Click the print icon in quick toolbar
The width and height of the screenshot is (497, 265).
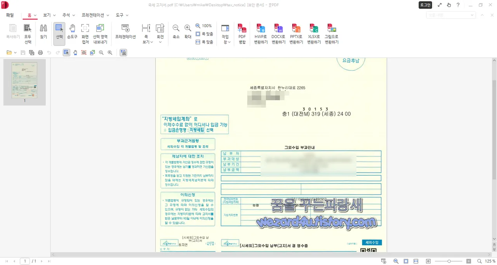coord(40,52)
